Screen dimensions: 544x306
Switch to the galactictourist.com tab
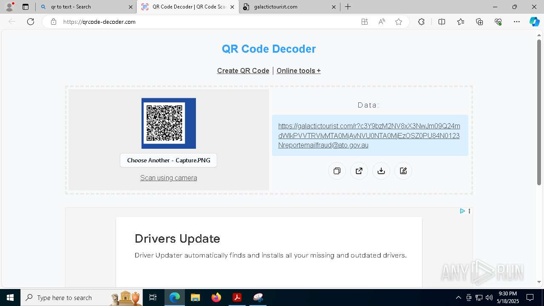coord(289,7)
